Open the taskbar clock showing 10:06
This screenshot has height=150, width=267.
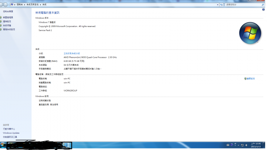256,145
